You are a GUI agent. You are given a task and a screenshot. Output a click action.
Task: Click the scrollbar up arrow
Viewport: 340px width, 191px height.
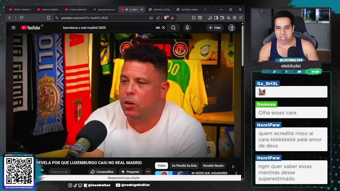(243, 24)
